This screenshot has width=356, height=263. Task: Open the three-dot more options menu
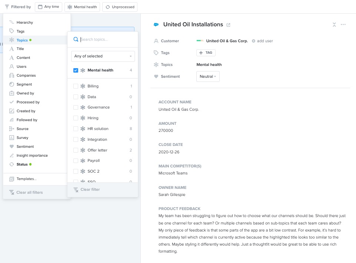click(343, 24)
